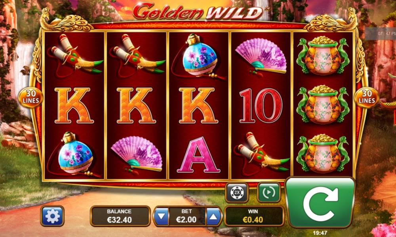
Task: Select the bottom gold pot on the fifth reel
Action: 323,154
